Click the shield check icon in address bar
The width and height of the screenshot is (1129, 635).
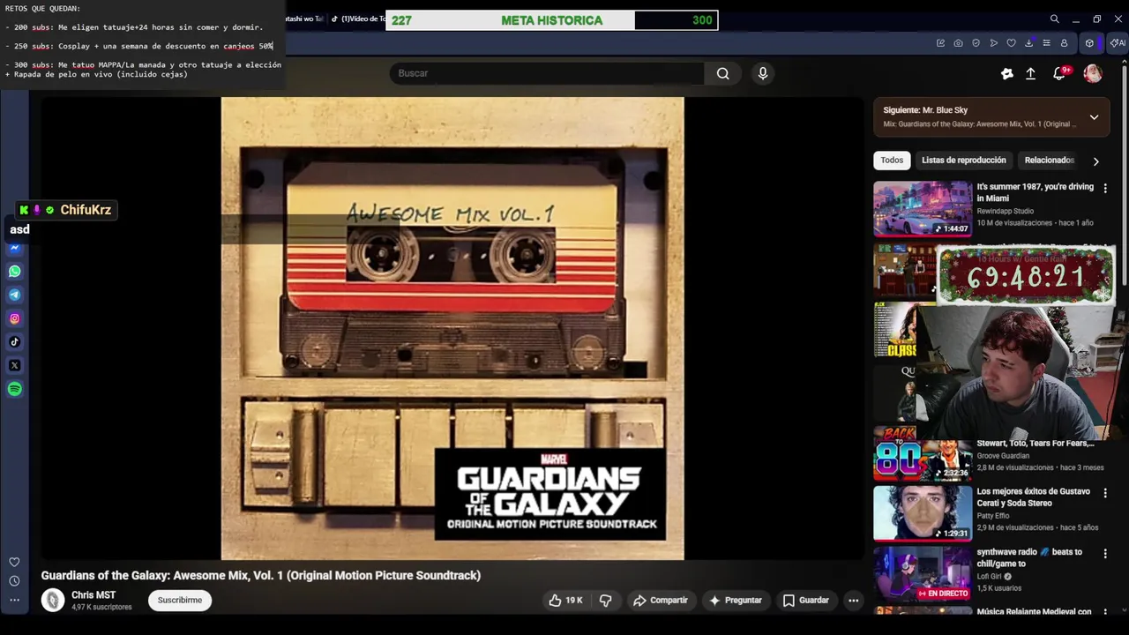(x=976, y=43)
